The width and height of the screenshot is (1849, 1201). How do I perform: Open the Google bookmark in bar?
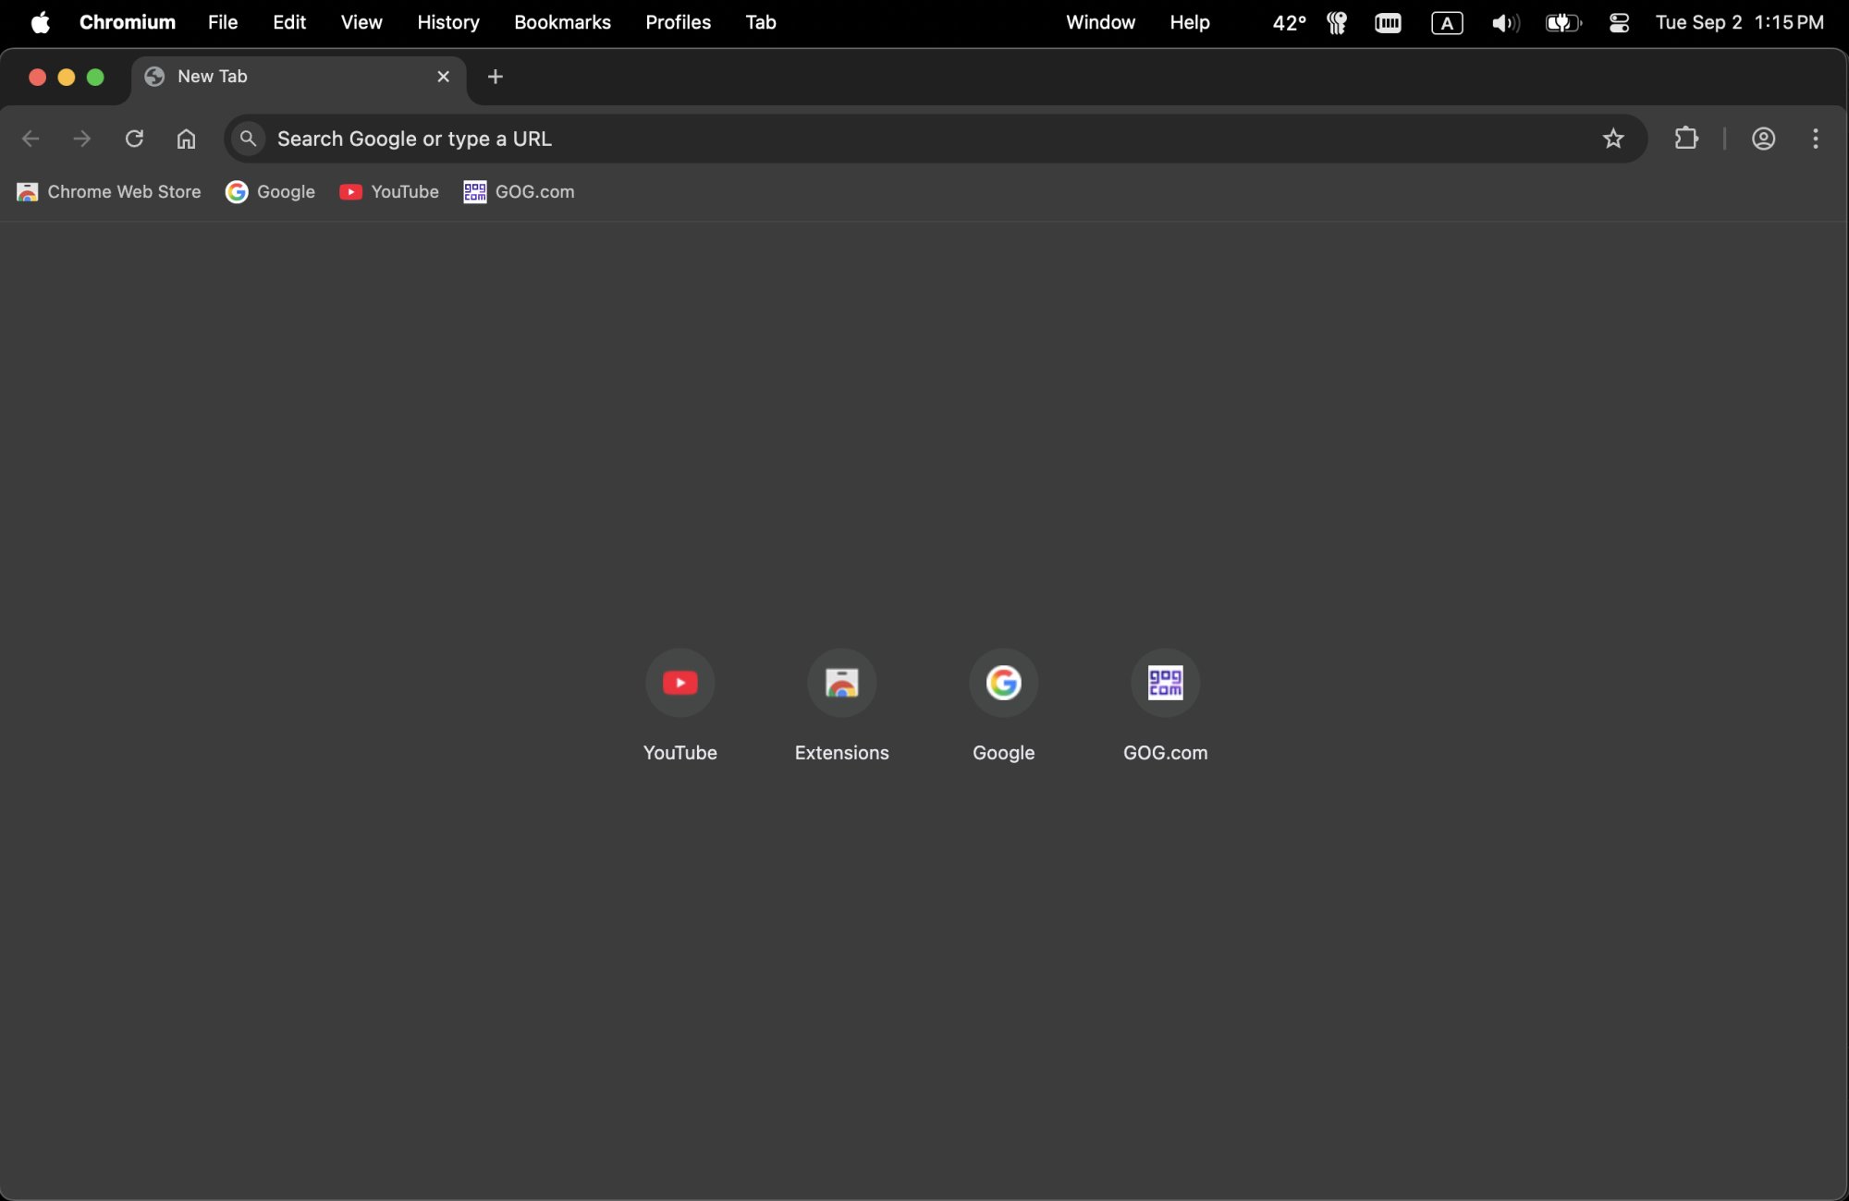coord(270,192)
